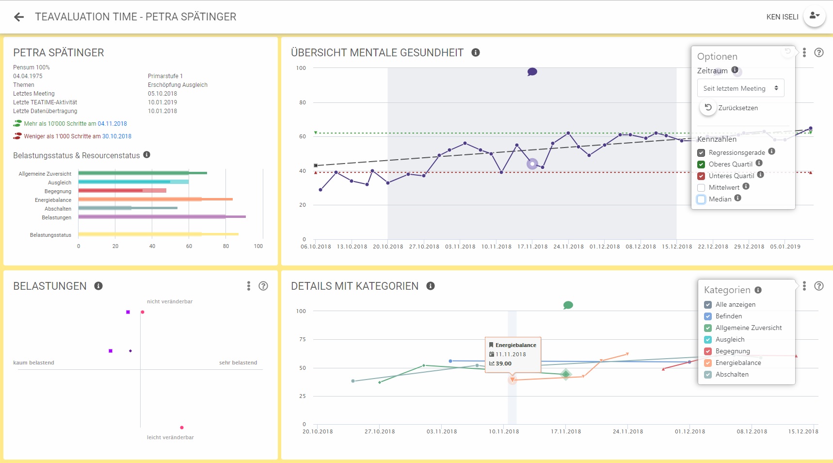Click info icon beside Kategorien heading
The image size is (833, 463).
pos(758,290)
